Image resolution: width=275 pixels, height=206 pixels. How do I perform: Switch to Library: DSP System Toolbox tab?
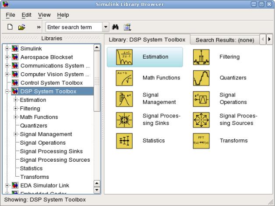pyautogui.click(x=147, y=39)
